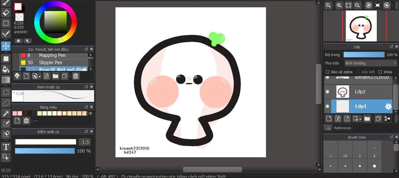Select the Text tool
Image resolution: width=399 pixels, height=178 pixels.
(6, 147)
